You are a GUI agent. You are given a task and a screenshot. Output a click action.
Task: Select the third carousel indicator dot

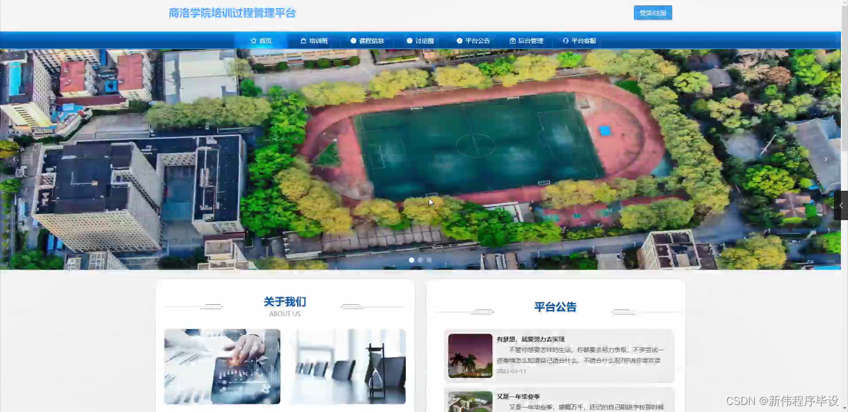[x=429, y=260]
